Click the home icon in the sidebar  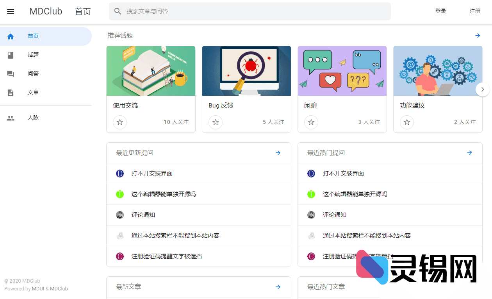click(x=11, y=36)
